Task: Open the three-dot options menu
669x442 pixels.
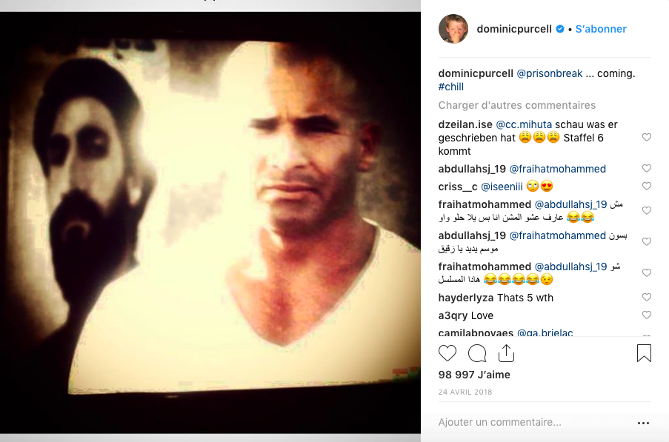Action: click(x=643, y=423)
